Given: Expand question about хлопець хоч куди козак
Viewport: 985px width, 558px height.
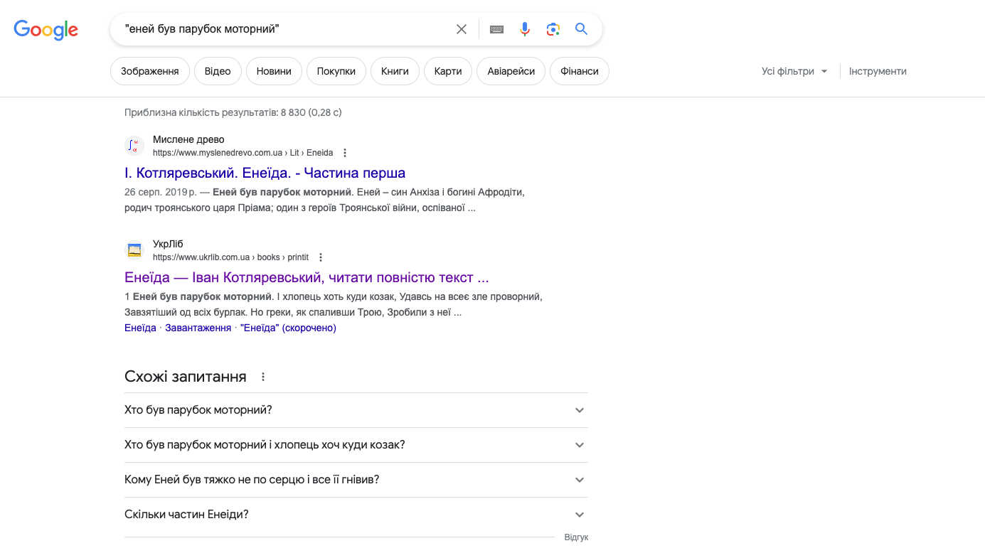Looking at the screenshot, I should pyautogui.click(x=356, y=445).
